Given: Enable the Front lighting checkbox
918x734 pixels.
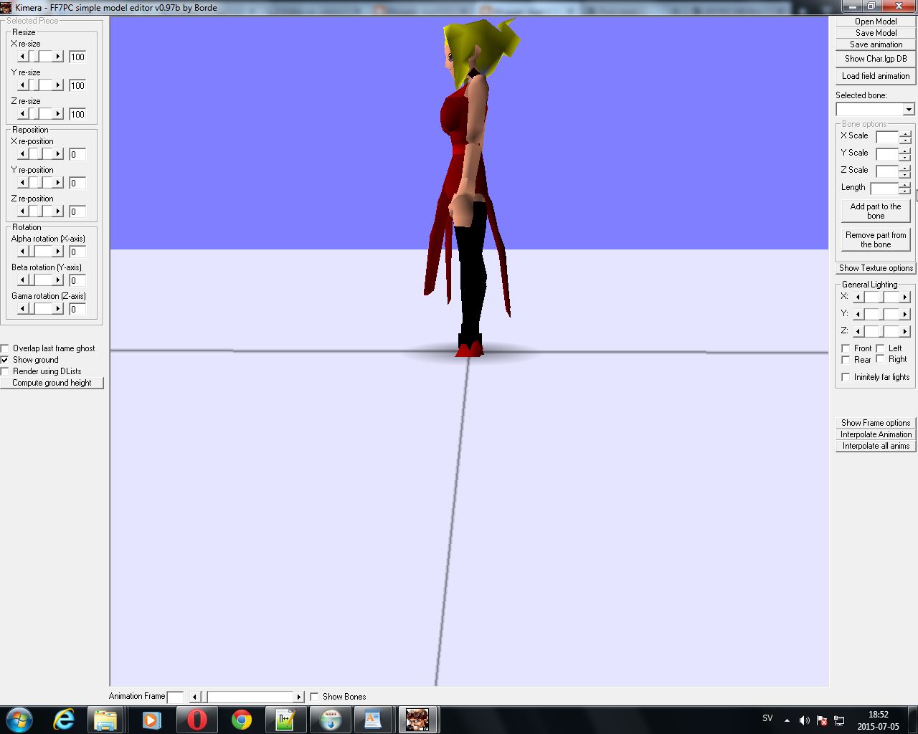Looking at the screenshot, I should pos(846,348).
